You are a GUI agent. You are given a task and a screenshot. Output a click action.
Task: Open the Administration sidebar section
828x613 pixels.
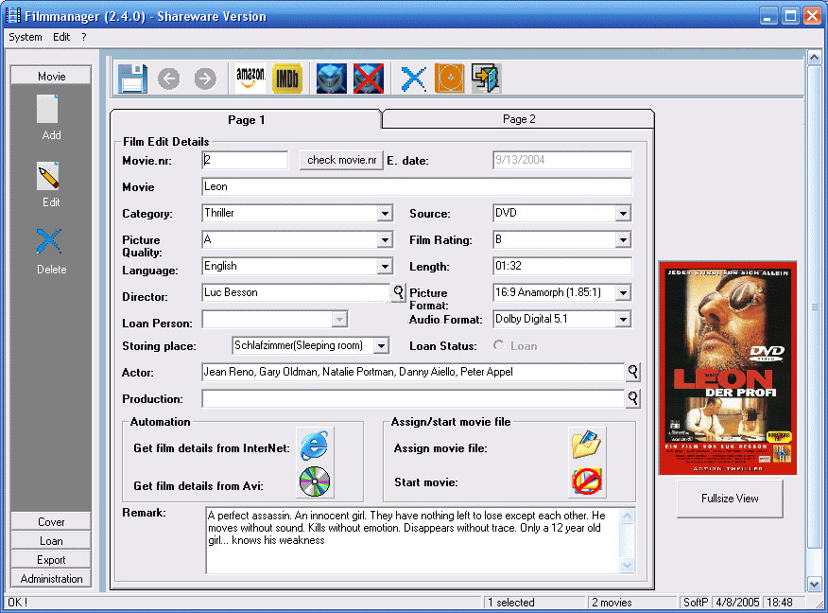tap(51, 579)
